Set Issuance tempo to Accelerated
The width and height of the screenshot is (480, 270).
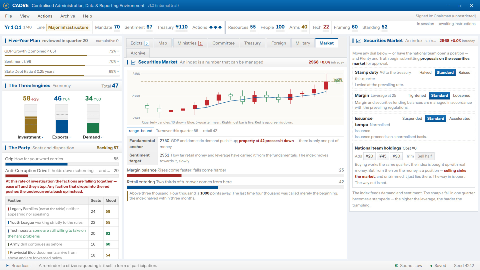click(x=459, y=118)
